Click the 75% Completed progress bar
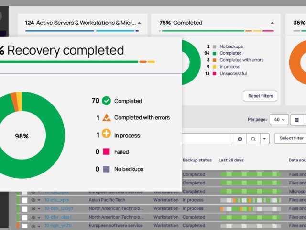 pyautogui.click(x=217, y=31)
